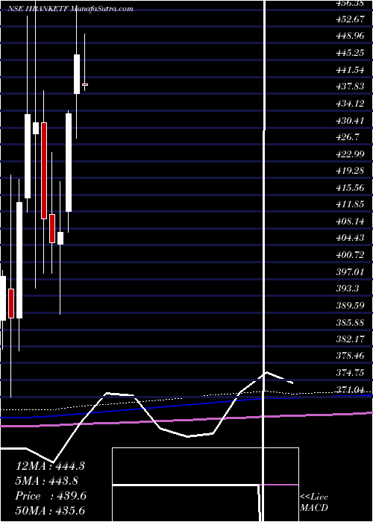The image size is (373, 522).
Task: Click the 50MA : 435.6 readout
Action: click(50, 511)
